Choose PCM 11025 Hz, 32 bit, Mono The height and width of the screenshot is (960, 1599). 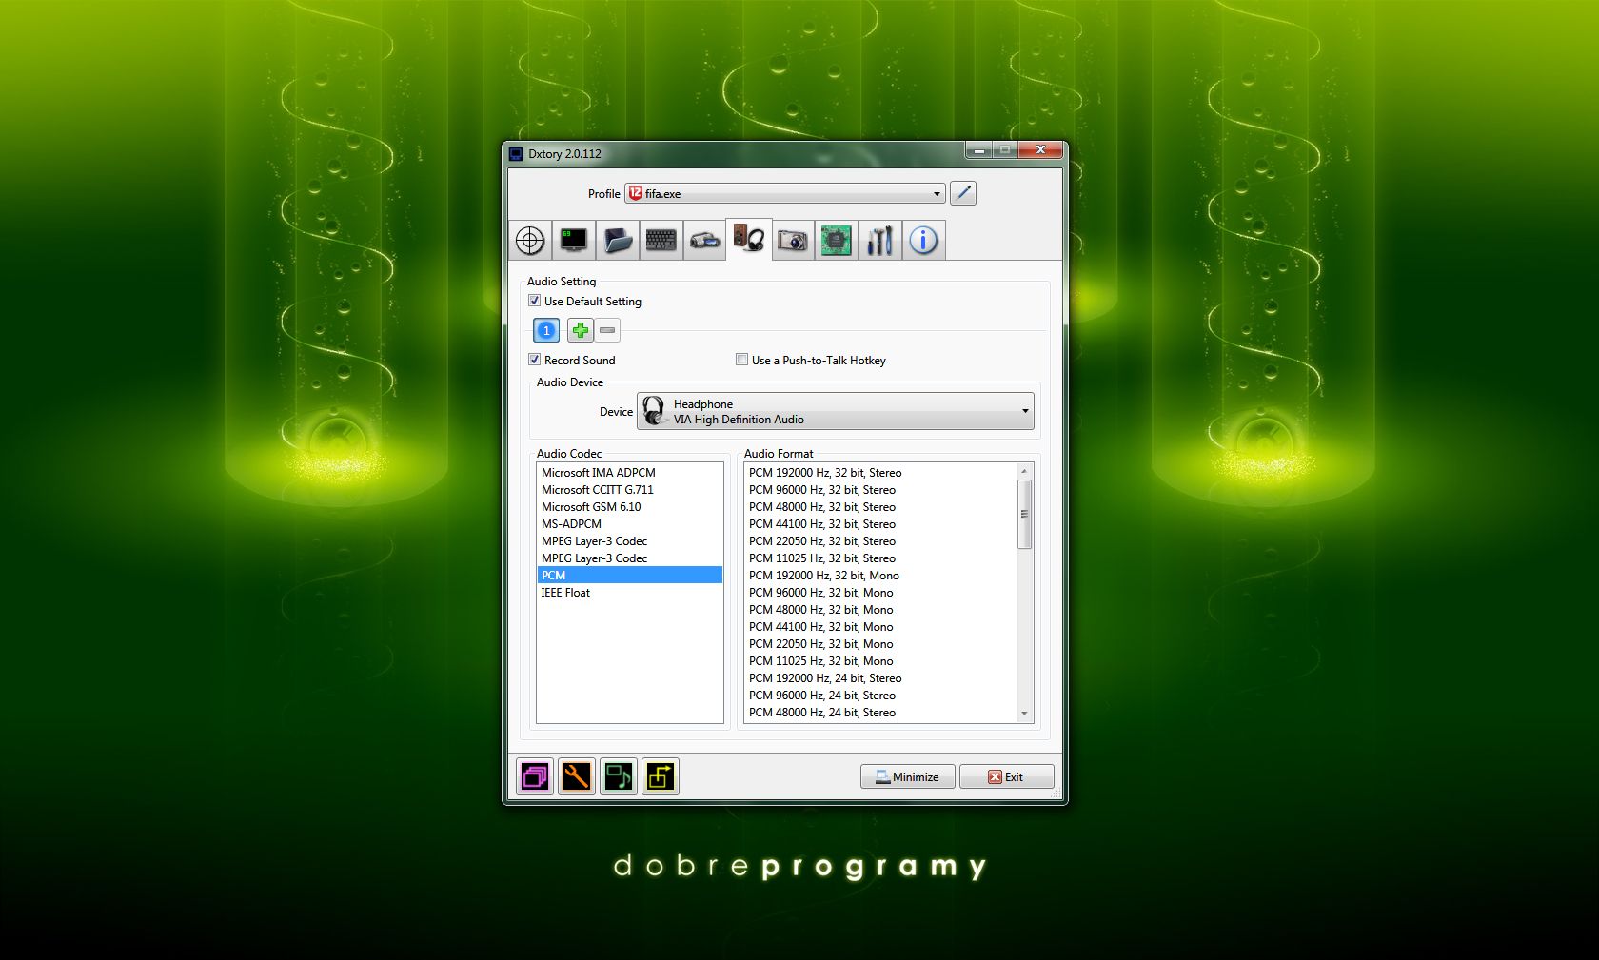[x=881, y=660]
